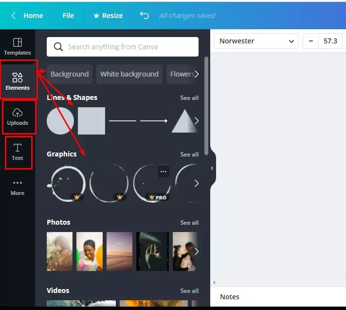Add the triangle shape
346x310 pixels.
click(x=184, y=121)
